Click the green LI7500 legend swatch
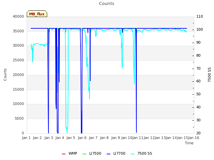 pyautogui.click(x=85, y=154)
